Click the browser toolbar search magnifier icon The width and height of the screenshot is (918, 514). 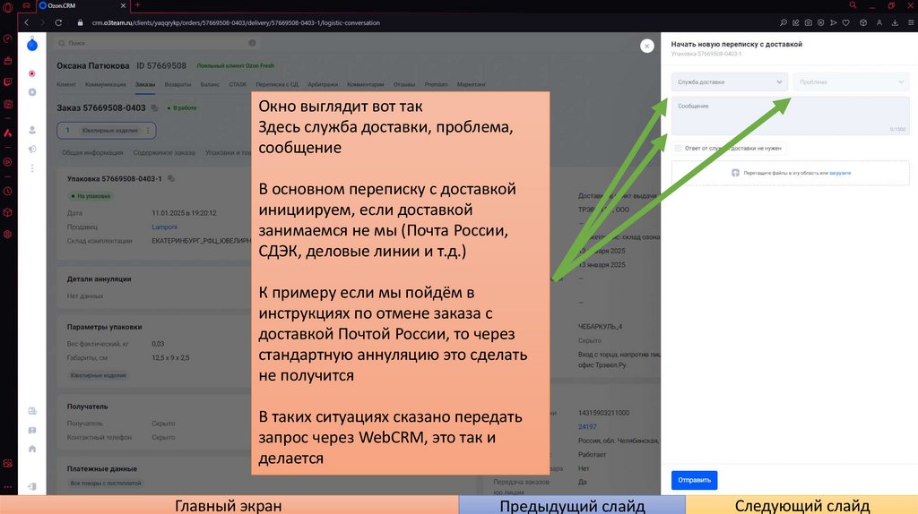(784, 22)
